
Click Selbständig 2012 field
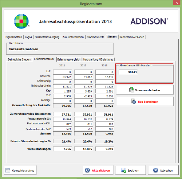point(83,82)
